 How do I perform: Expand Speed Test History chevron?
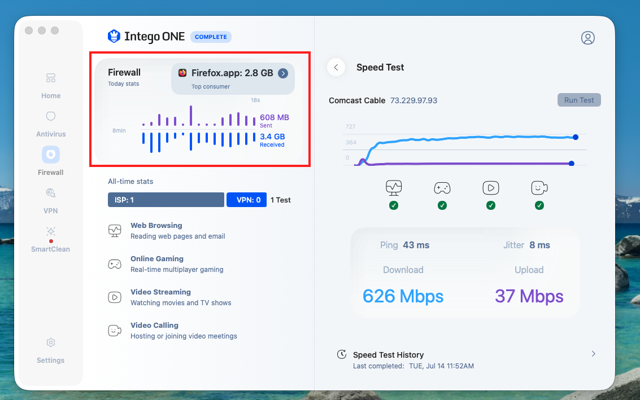[594, 354]
